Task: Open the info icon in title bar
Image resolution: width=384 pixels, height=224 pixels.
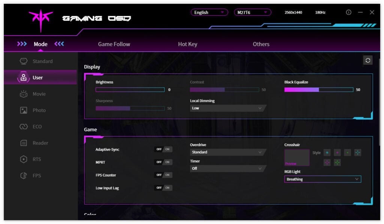Action: click(x=348, y=12)
